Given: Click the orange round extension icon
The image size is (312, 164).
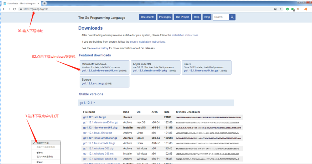Looking at the screenshot, I should pyautogui.click(x=298, y=9).
